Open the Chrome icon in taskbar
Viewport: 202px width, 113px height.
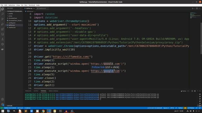43,111
